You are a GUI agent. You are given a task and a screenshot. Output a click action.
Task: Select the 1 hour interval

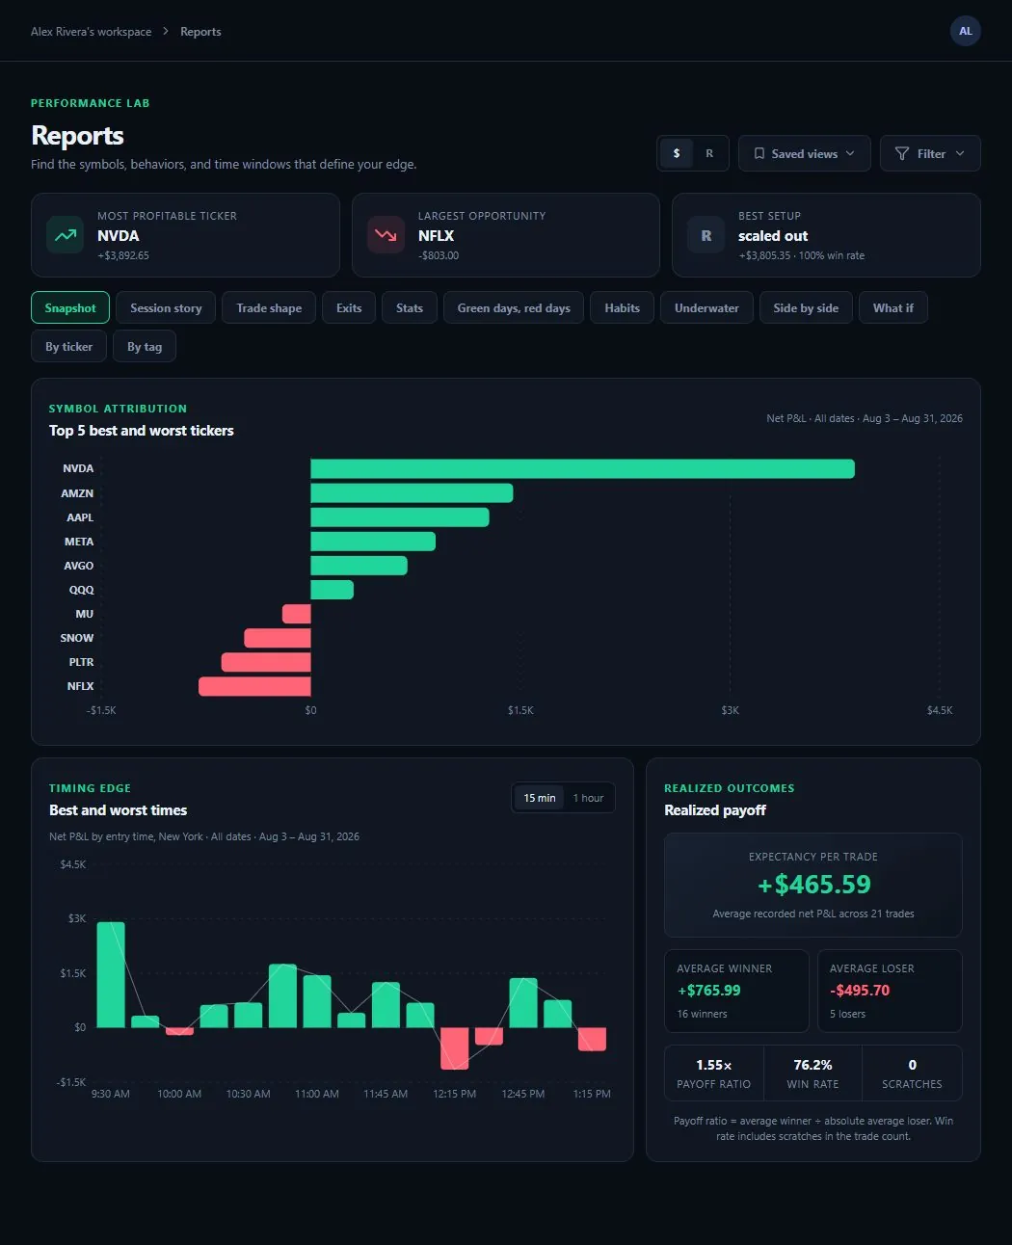click(588, 798)
